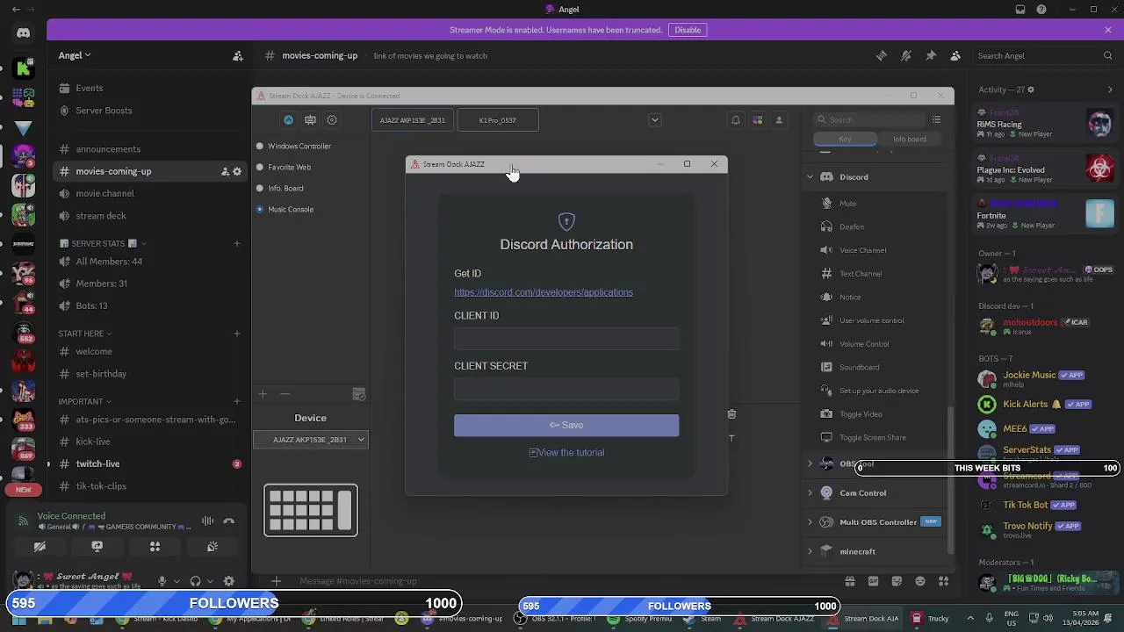Toggle member list icon in header
This screenshot has width=1124, height=632.
point(955,55)
